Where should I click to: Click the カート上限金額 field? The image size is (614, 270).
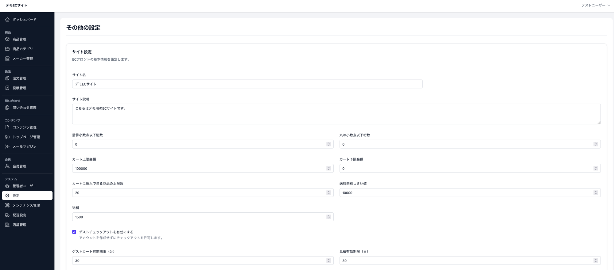coord(203,168)
